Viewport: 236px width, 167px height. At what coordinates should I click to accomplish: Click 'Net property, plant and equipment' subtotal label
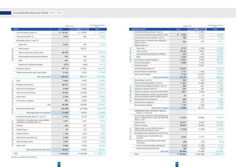point(39,113)
